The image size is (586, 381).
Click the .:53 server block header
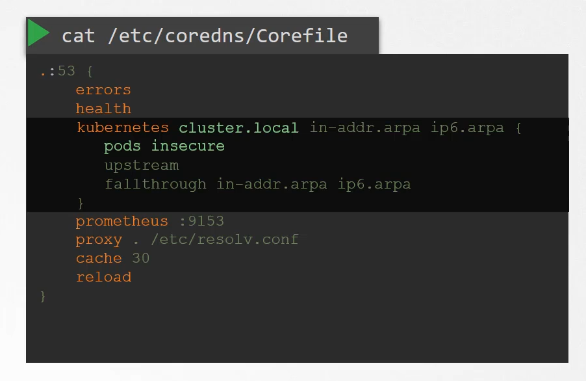[58, 71]
